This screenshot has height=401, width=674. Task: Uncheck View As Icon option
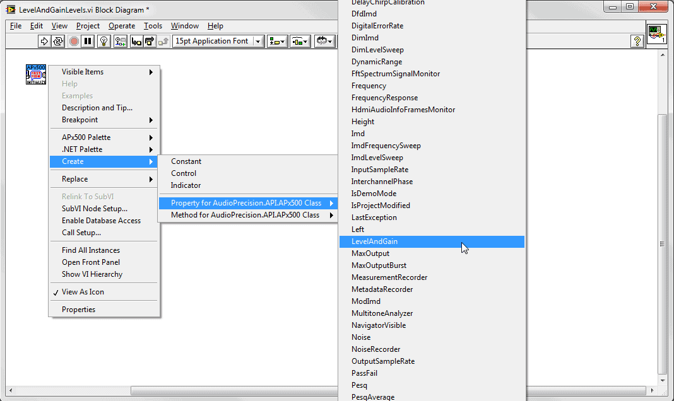click(x=83, y=292)
